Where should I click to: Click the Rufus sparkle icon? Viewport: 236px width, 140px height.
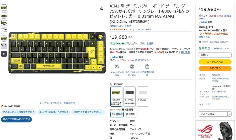tap(2, 106)
